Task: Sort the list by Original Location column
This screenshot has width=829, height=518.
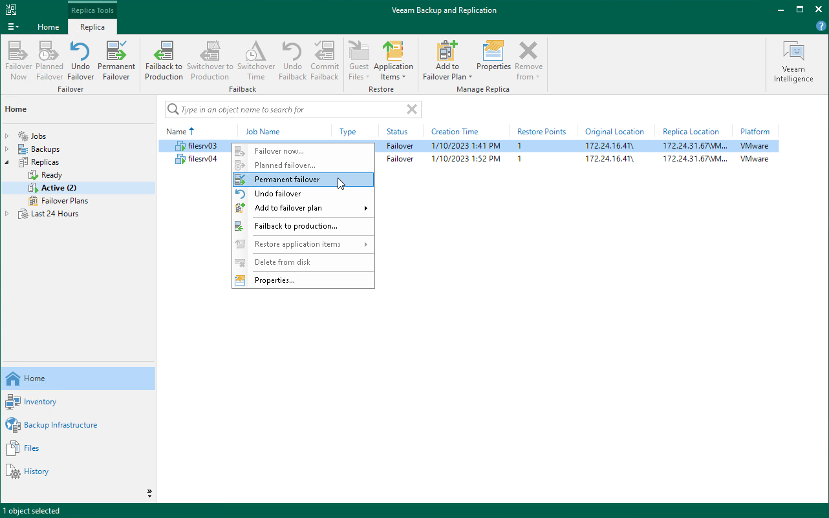Action: click(614, 132)
